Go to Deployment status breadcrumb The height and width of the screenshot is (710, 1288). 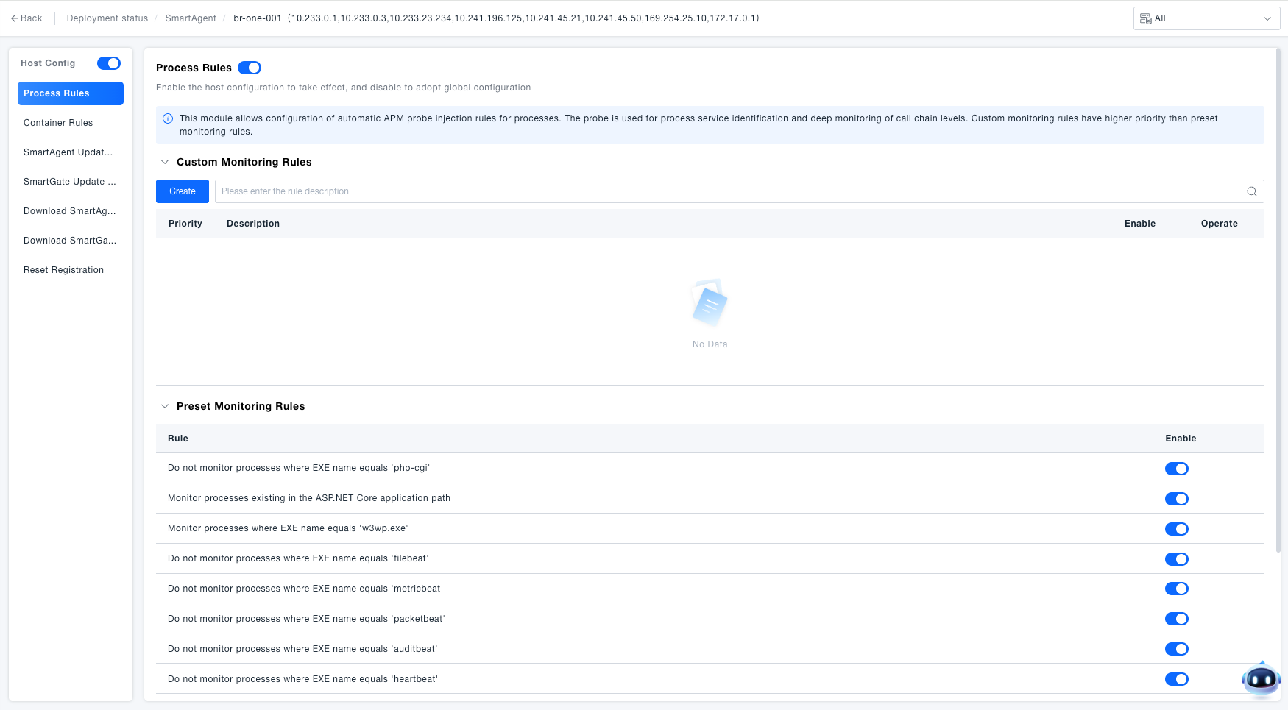(107, 18)
